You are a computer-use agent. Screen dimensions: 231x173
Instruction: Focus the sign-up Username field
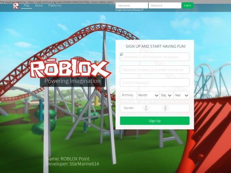(x=154, y=57)
